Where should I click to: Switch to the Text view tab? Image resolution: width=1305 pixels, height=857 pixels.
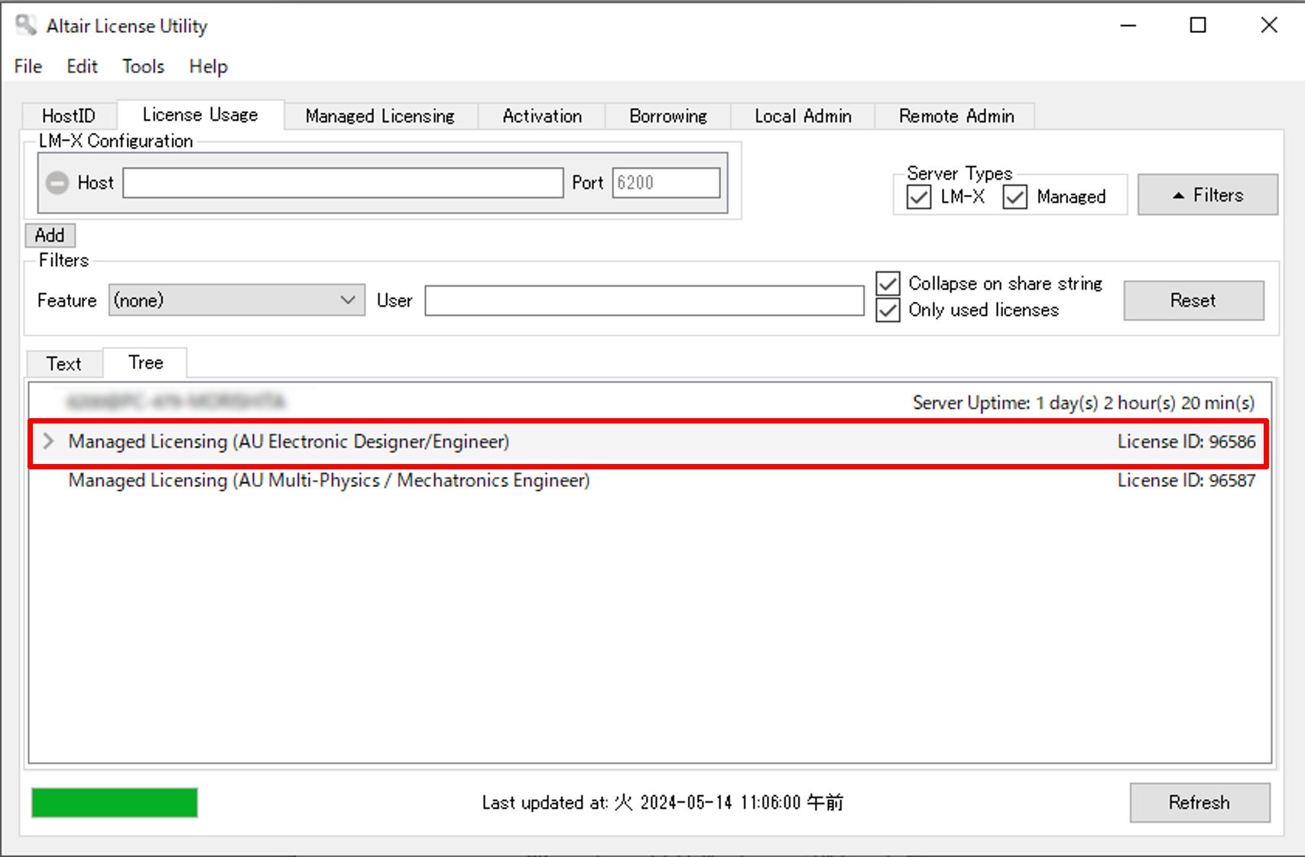(63, 364)
